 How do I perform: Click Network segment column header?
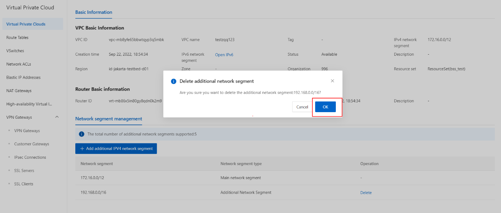[97, 164]
